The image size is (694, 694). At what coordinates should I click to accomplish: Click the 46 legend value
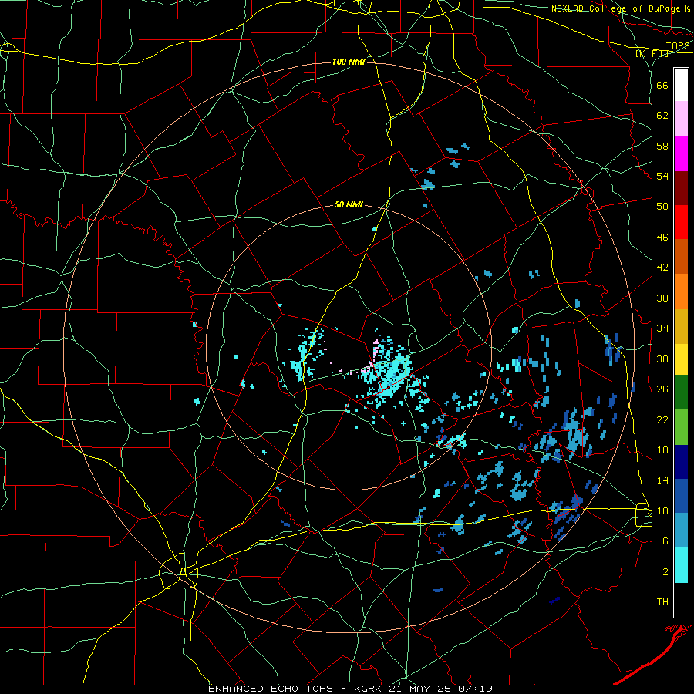[x=662, y=238]
